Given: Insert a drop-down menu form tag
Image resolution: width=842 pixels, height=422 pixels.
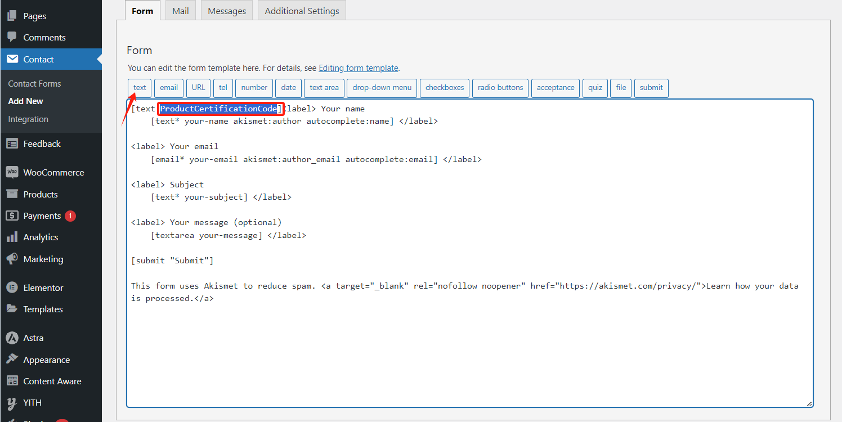Looking at the screenshot, I should 382,88.
